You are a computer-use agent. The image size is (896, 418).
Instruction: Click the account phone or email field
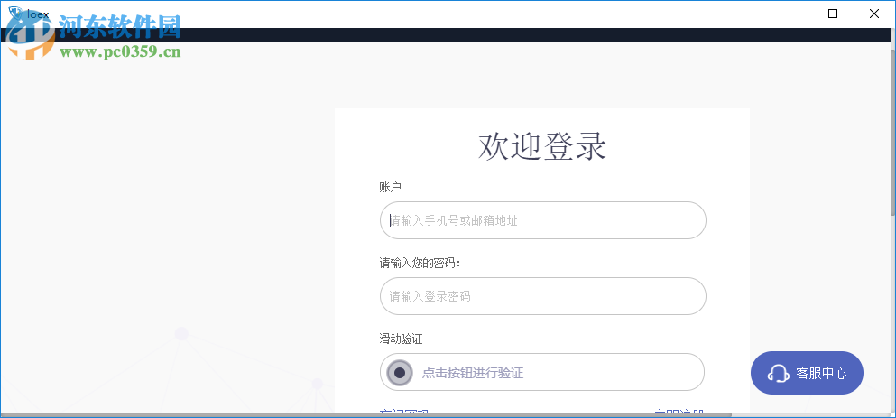click(x=543, y=220)
